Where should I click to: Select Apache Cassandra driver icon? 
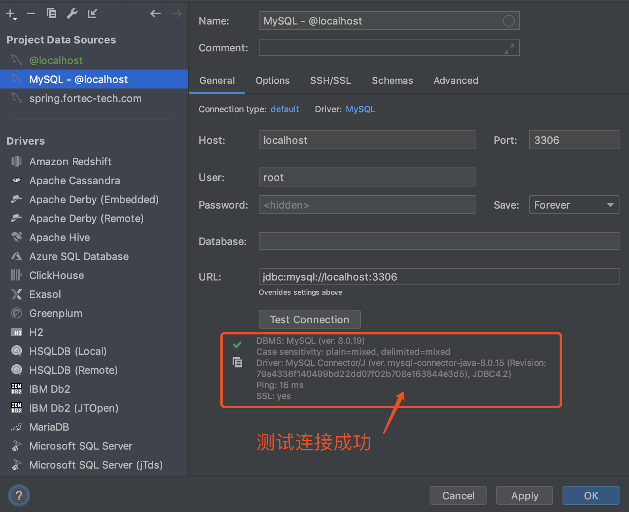17,180
